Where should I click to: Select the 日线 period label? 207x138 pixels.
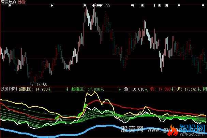pos(21,2)
